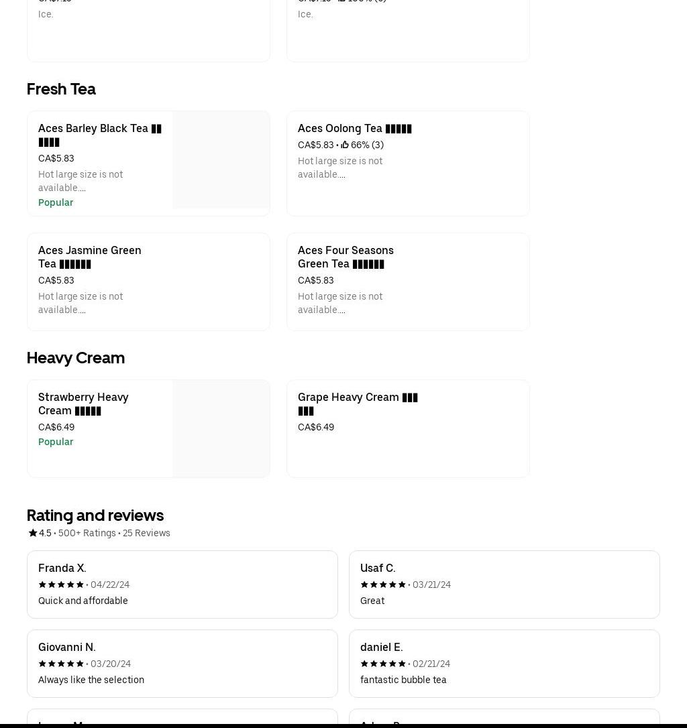Click the Popular label under Strawberry Heavy Cream
This screenshot has width=687, height=728.
point(56,442)
